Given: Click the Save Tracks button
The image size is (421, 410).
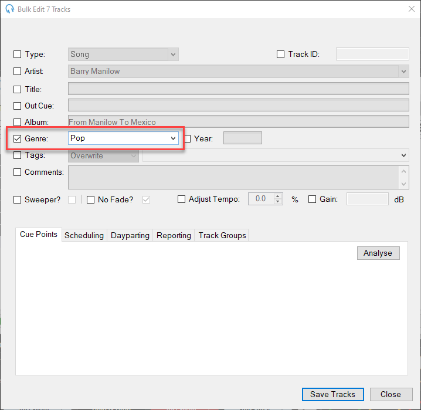Looking at the screenshot, I should click(x=332, y=394).
